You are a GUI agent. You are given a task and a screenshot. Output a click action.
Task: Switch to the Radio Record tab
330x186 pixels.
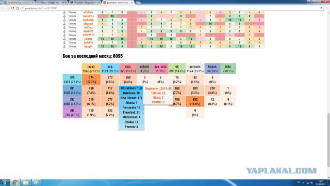coord(51,3)
